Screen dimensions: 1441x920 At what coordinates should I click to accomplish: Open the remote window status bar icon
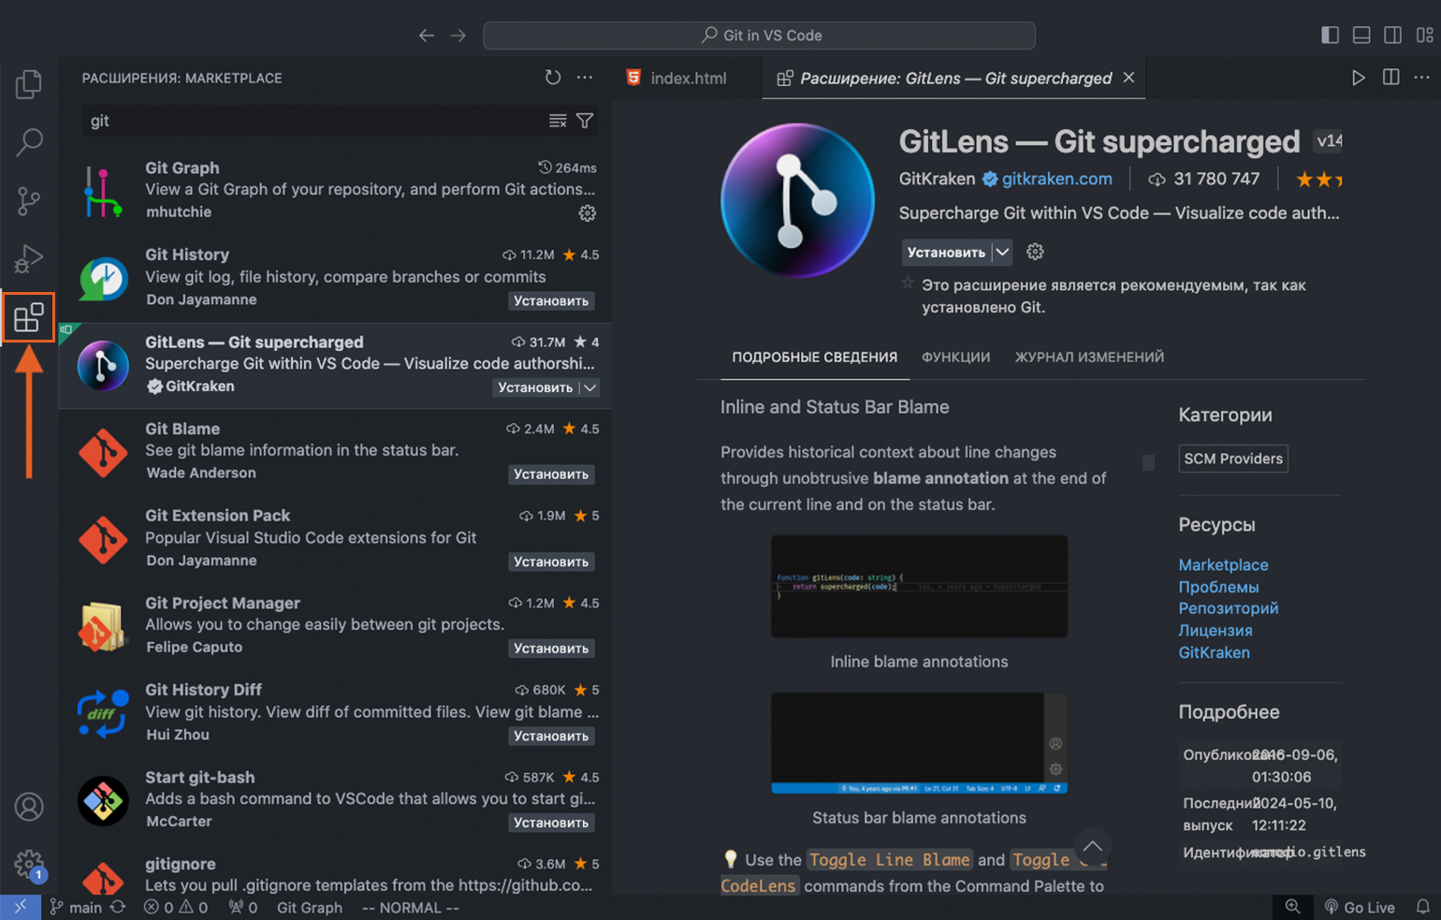(x=21, y=907)
